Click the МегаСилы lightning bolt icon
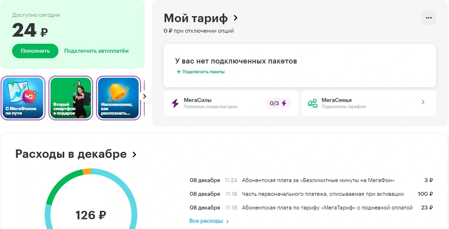 click(x=175, y=103)
